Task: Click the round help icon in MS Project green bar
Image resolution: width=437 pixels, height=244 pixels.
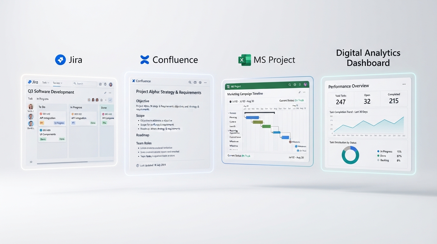Action: (x=295, y=85)
